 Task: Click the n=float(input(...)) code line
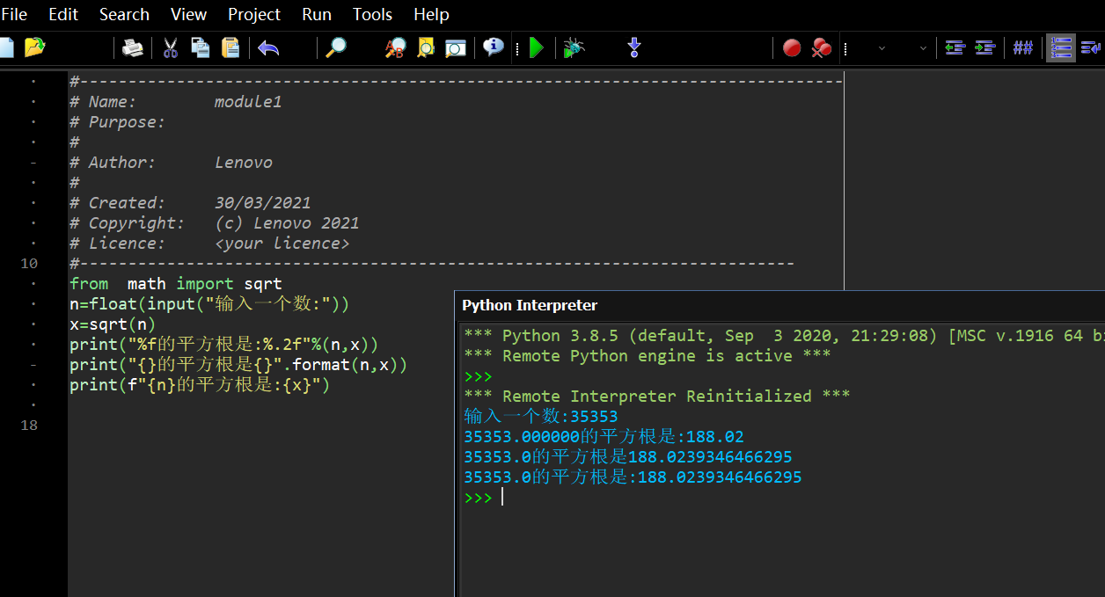[209, 303]
